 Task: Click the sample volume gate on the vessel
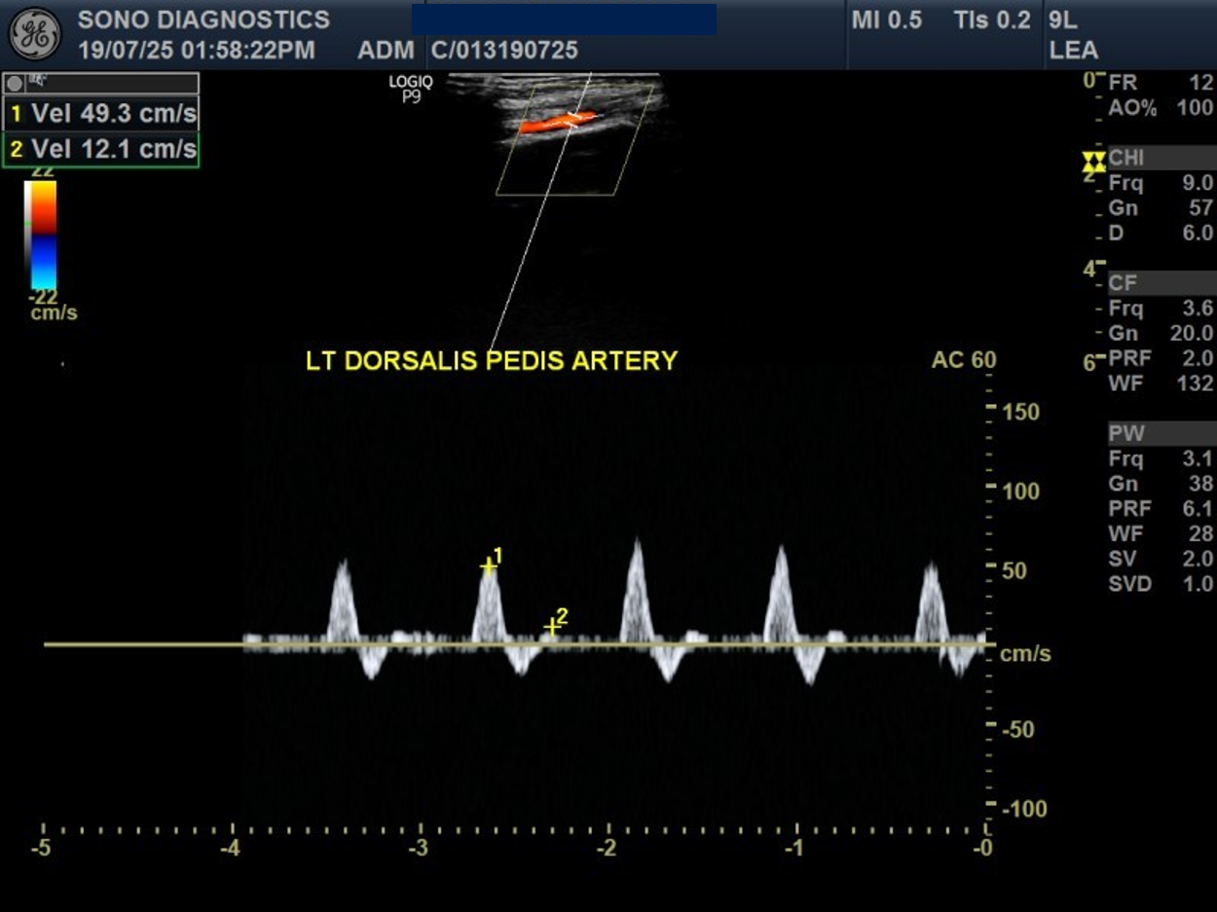tap(573, 120)
